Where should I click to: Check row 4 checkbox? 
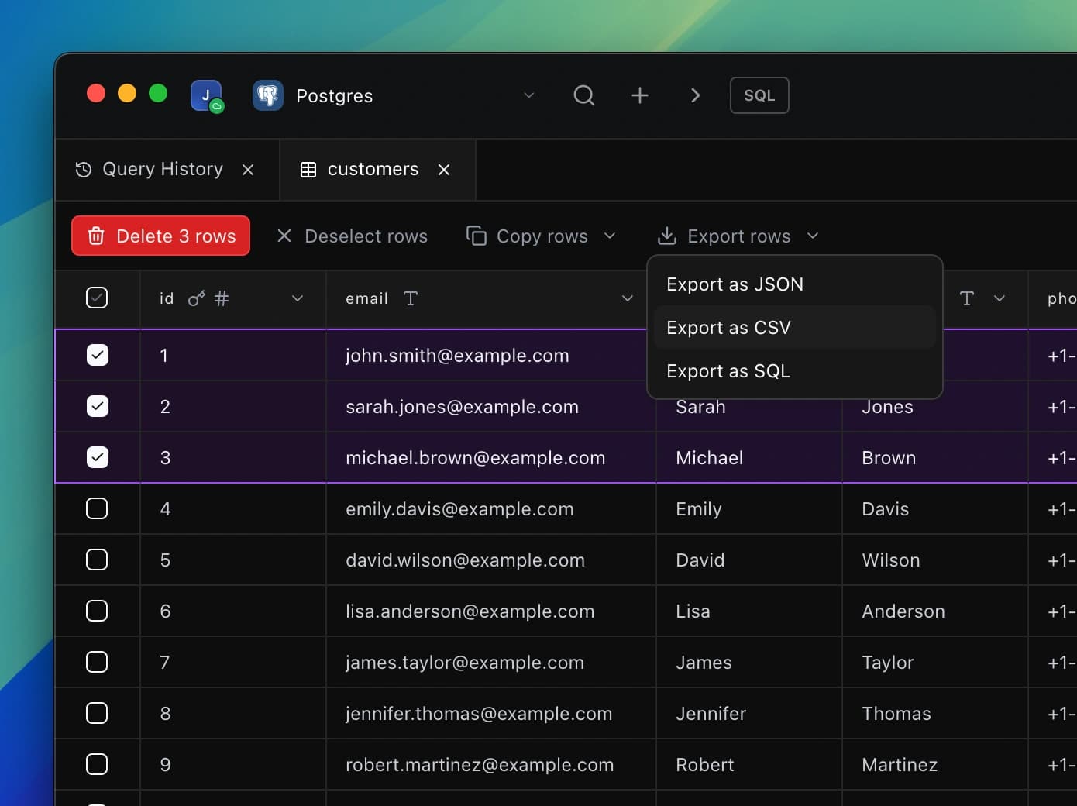(97, 508)
